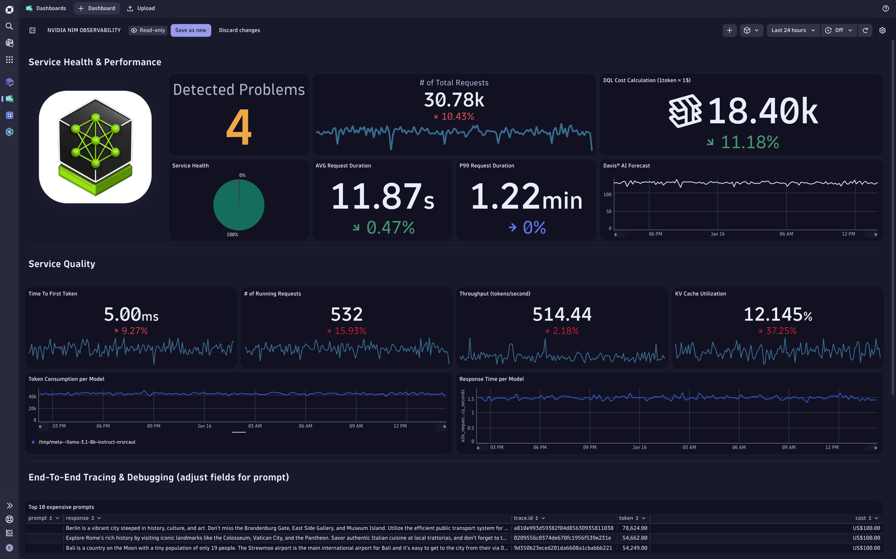
Task: Expand the sidebar with double-chevron icon
Action: [9, 505]
